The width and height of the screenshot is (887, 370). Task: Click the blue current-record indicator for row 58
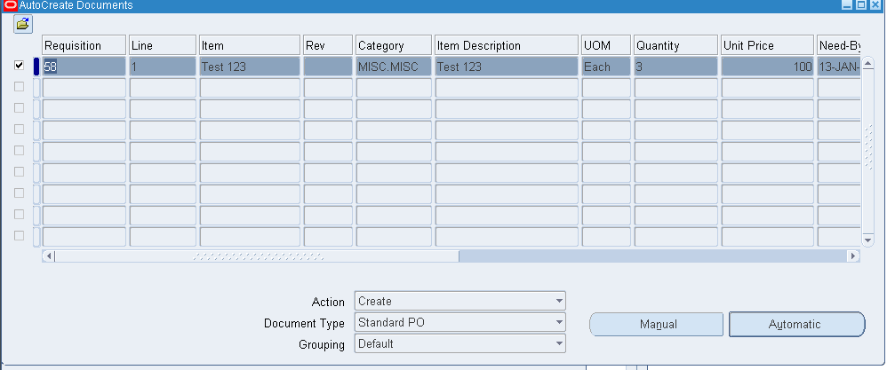pos(36,67)
